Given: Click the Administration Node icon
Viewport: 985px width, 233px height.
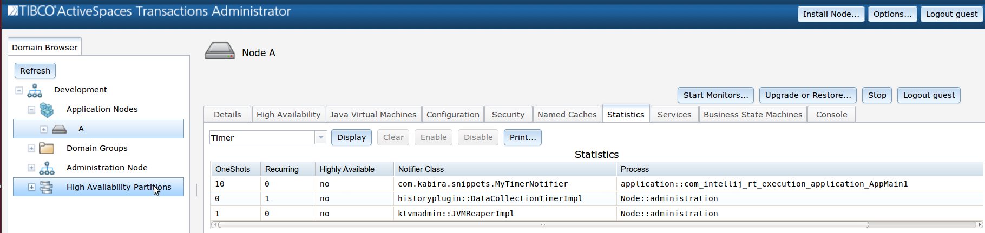Looking at the screenshot, I should pyautogui.click(x=47, y=168).
